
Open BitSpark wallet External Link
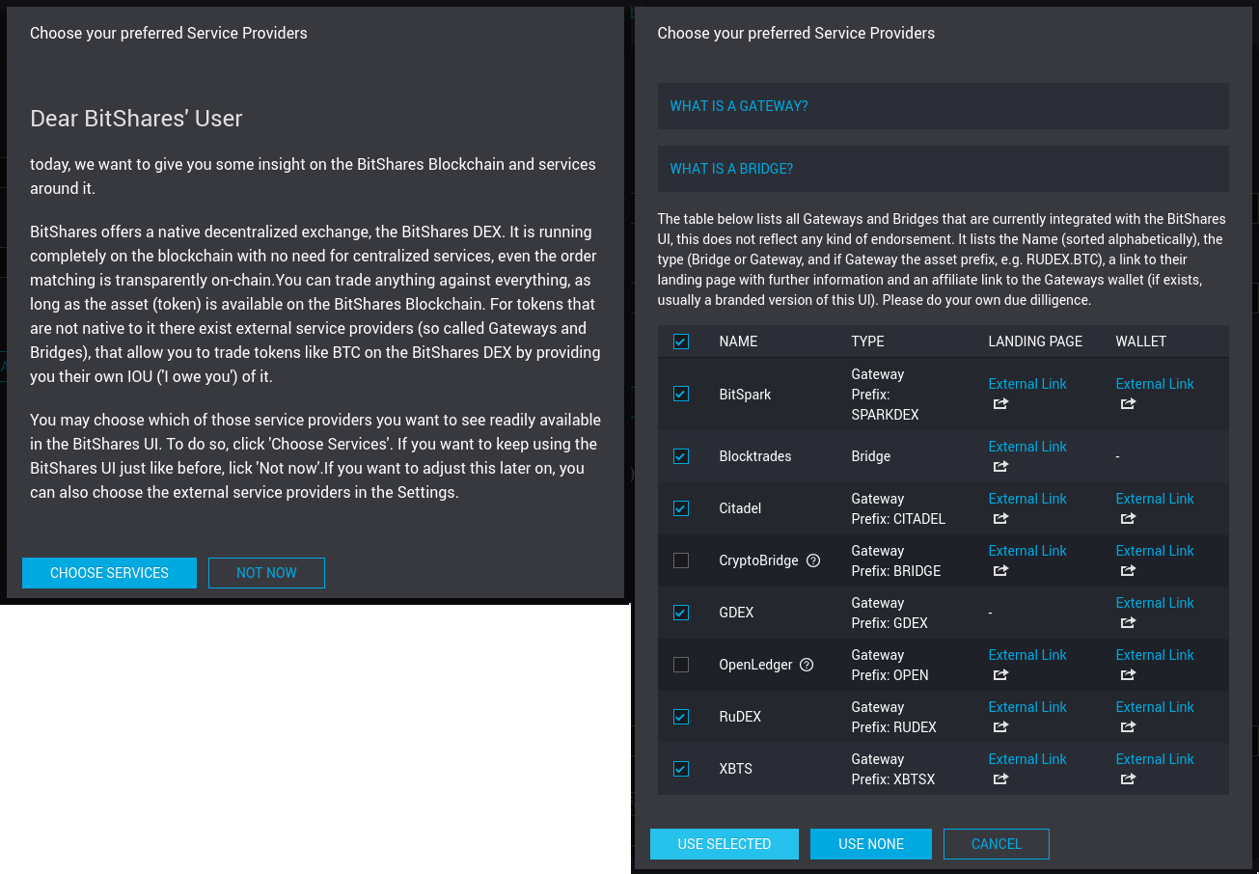click(1155, 384)
